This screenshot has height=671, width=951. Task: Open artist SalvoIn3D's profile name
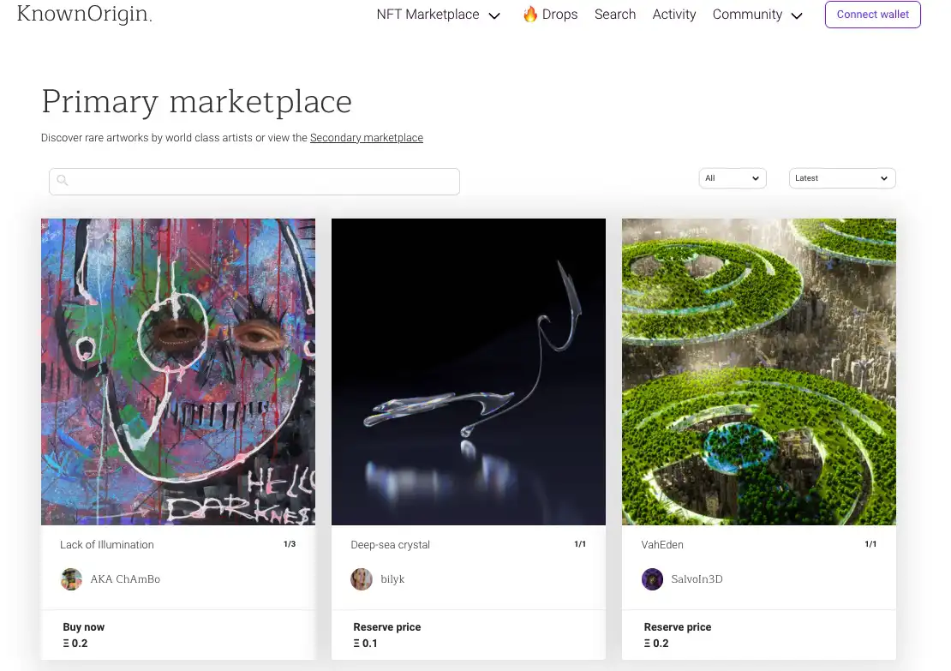click(x=697, y=579)
